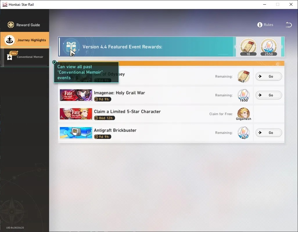This screenshot has height=232, width=298.
Task: Click the gift box icon in the banner
Action: (71, 47)
